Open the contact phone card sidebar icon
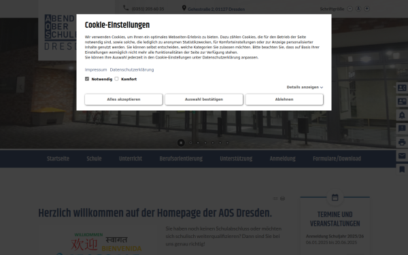This screenshot has height=255, width=408. click(x=402, y=88)
